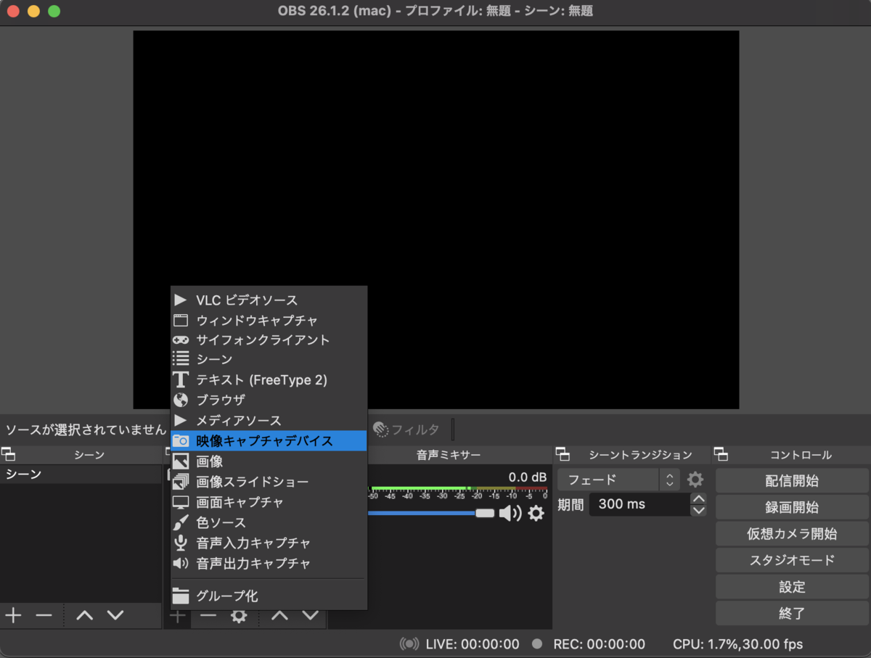The height and width of the screenshot is (658, 871).
Task: Click the live broadcast status icon
Action: 410,644
